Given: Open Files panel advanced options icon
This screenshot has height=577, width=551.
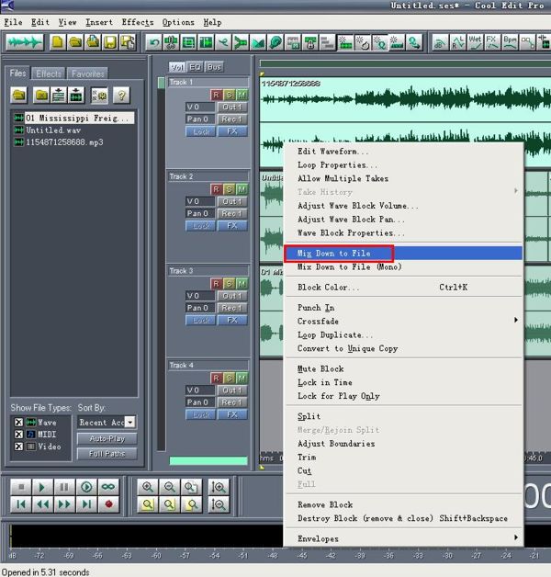Looking at the screenshot, I should [x=99, y=96].
